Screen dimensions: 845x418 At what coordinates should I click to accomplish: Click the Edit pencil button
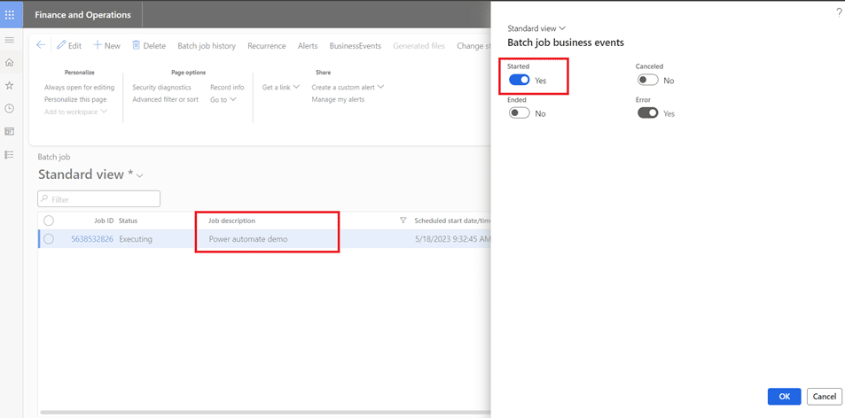69,46
